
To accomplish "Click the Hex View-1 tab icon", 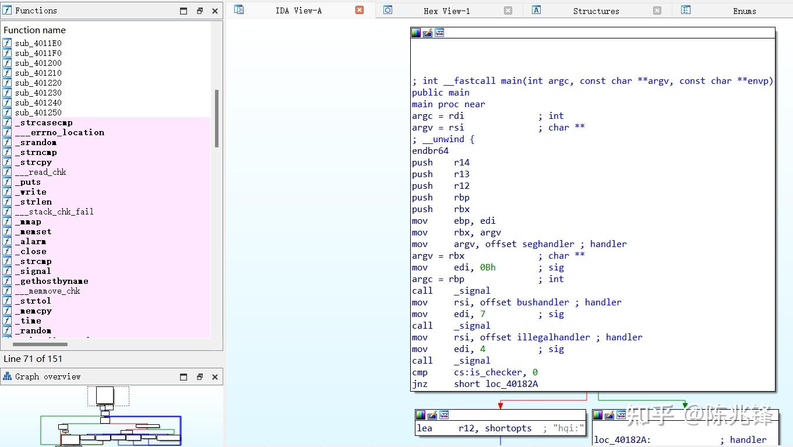I will coord(388,10).
